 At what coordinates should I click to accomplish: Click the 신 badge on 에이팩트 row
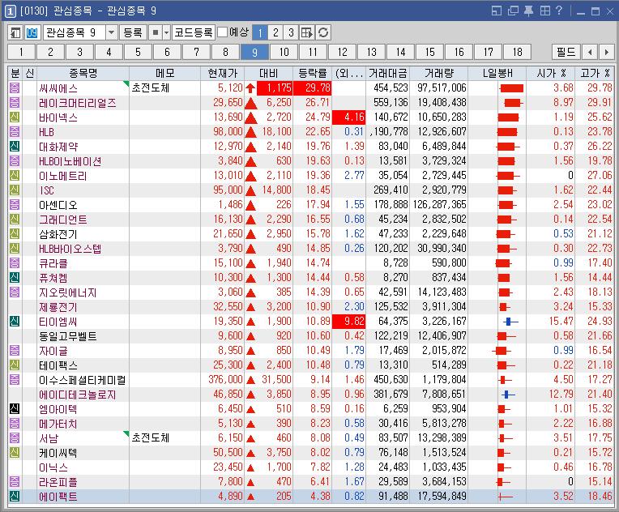(x=15, y=497)
